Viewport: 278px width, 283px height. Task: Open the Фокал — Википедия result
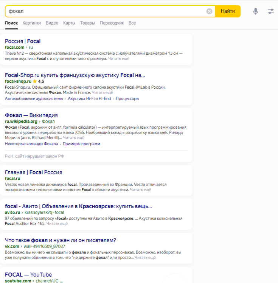(x=31, y=115)
